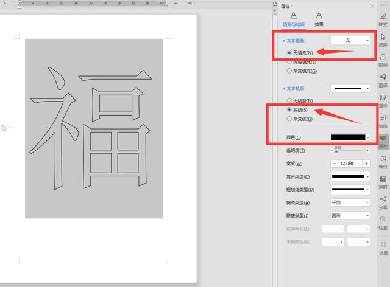This screenshot has width=390, height=287.
Task: Increase transparency with the plus icon
Action: point(367,150)
